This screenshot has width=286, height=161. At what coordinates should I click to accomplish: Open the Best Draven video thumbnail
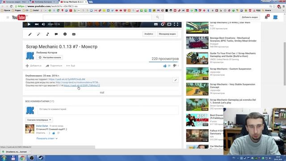[197, 120]
